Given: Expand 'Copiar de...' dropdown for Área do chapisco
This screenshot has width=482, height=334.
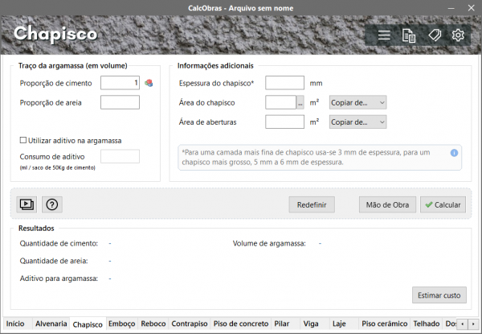Looking at the screenshot, I should pos(357,102).
